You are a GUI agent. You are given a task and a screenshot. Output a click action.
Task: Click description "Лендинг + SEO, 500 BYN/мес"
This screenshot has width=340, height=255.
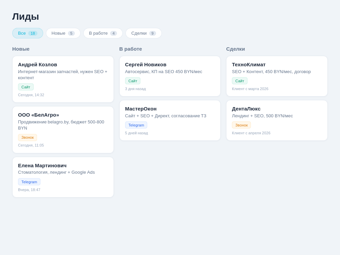tap(262, 116)
